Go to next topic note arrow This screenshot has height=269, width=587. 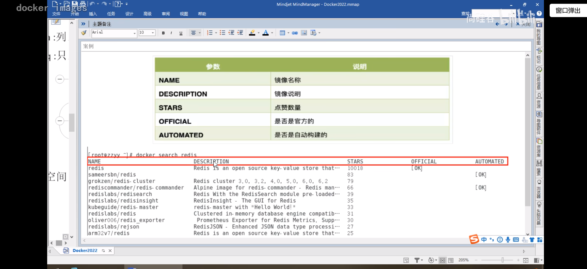tap(506, 24)
